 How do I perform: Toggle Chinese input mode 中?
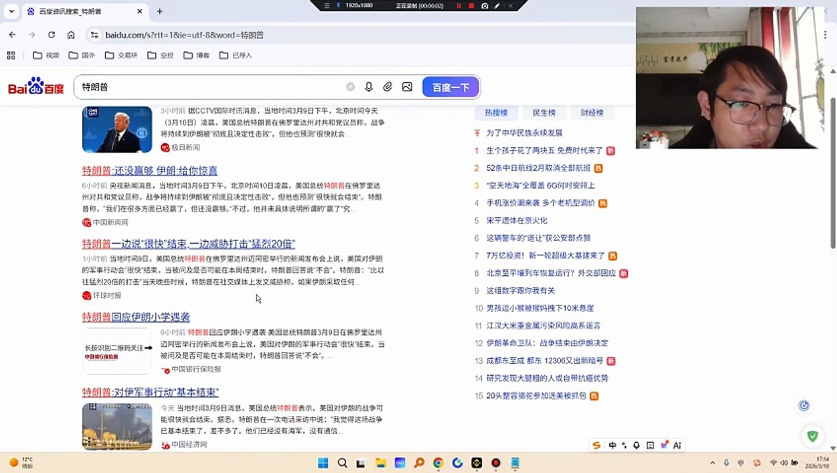[x=613, y=445]
